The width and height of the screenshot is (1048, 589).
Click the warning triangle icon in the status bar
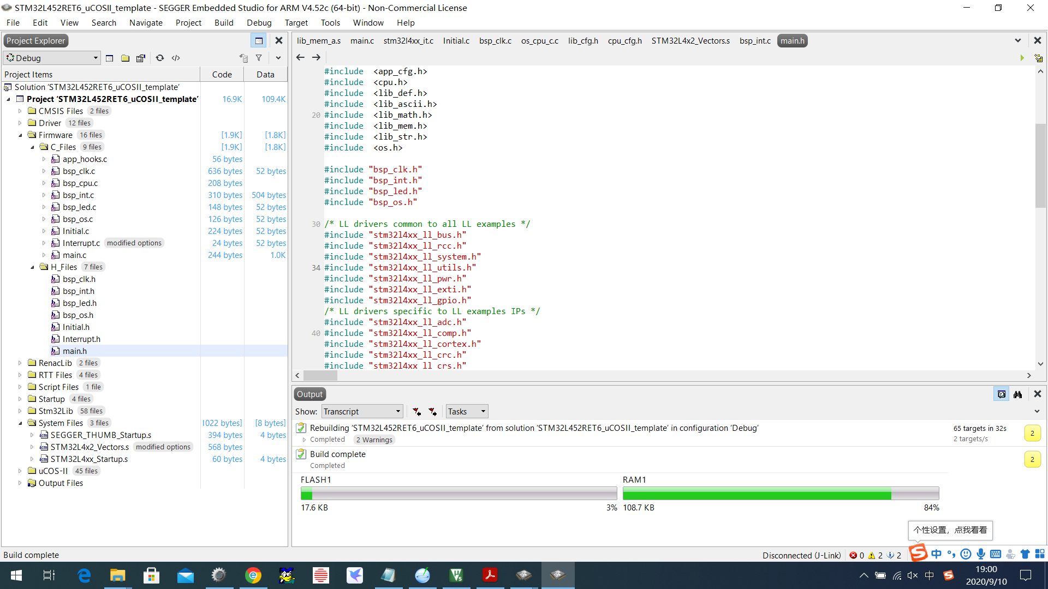coord(872,555)
